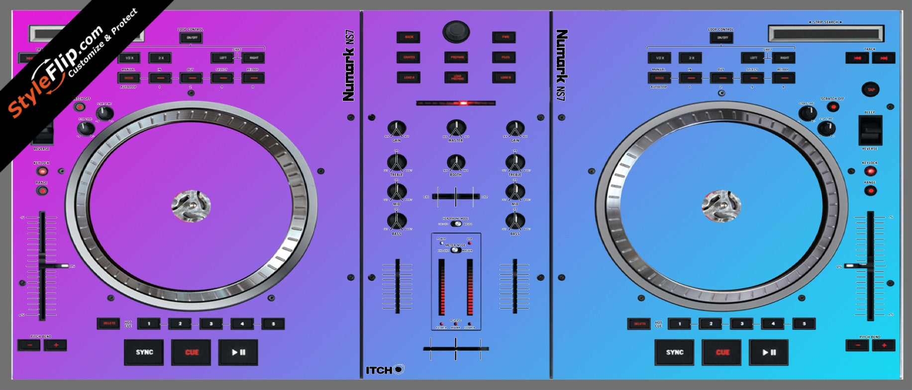The height and width of the screenshot is (390, 912).
Task: Click the left deck pitch bend minus button
Action: click(29, 345)
